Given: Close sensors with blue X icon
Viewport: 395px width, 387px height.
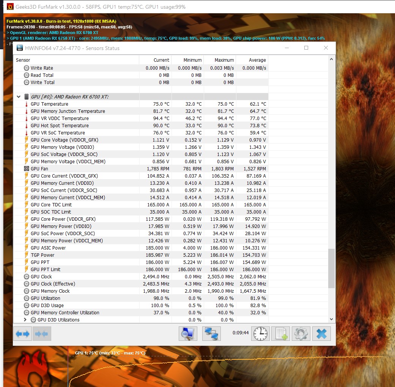Looking at the screenshot, I should (321, 334).
